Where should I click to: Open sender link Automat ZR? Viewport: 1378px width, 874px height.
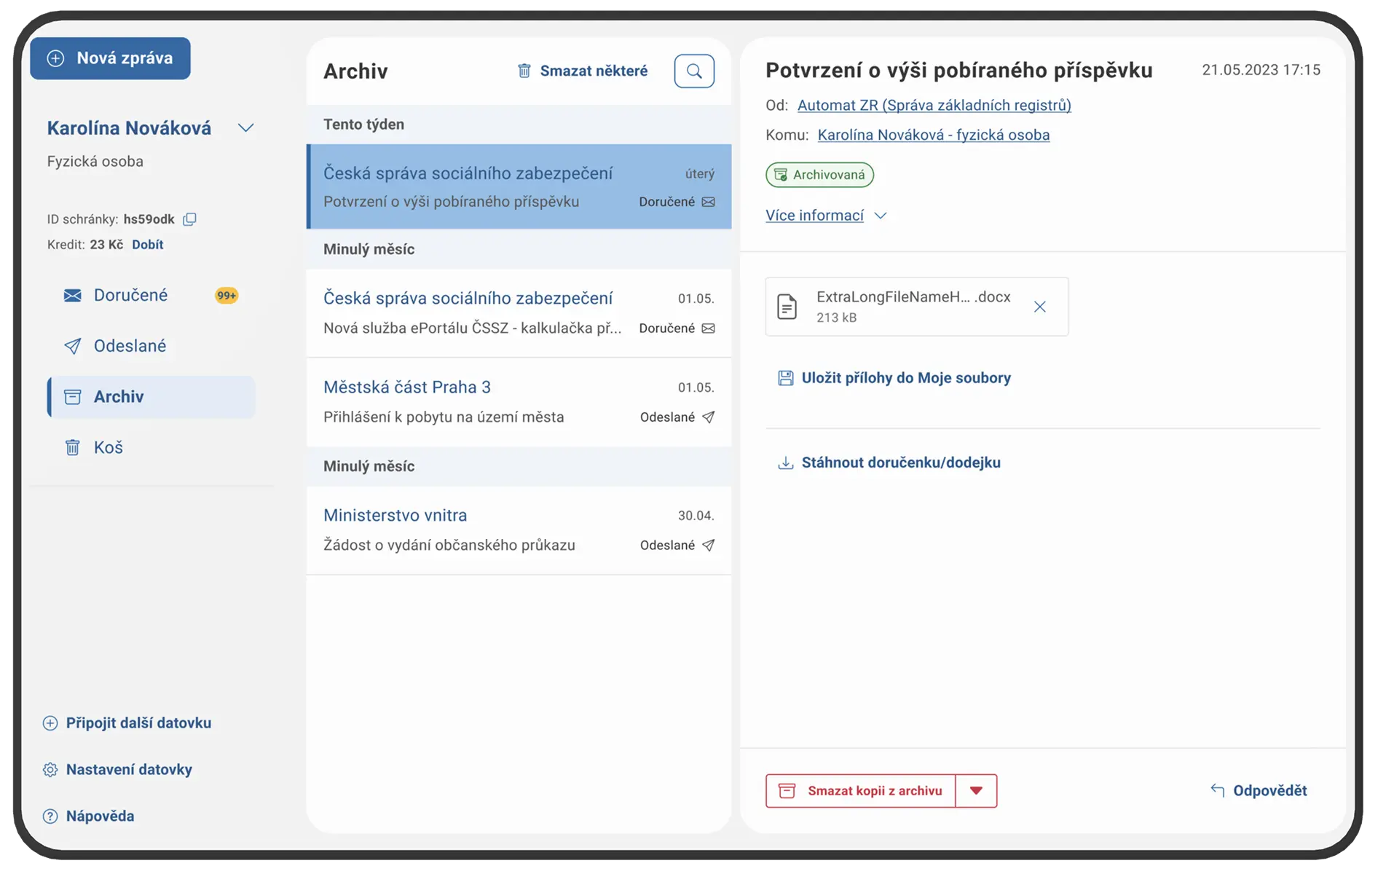(x=934, y=105)
